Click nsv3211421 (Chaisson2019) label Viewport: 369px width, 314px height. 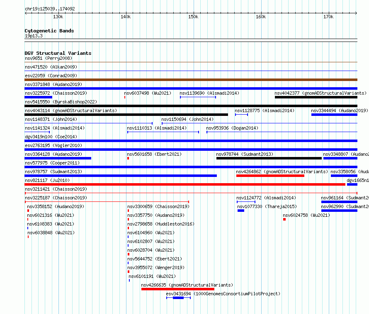tap(56, 189)
